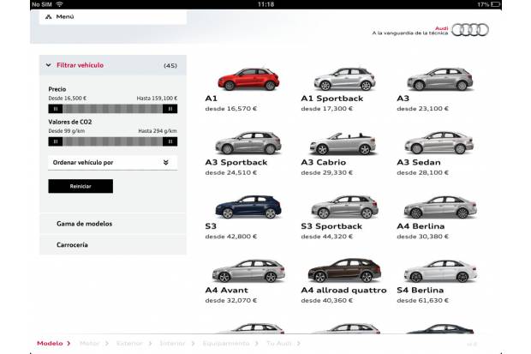Choose the A3 Cabrio convertible image
The image size is (531, 354).
(x=343, y=143)
